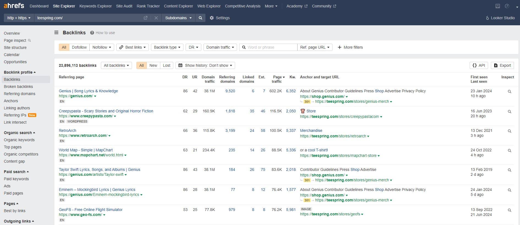Filter by Dofollow links
The width and height of the screenshot is (520, 225).
[x=79, y=47]
